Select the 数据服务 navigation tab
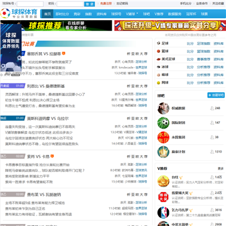Image resolution: width=226 pixels, height=226 pixels. [175, 14]
